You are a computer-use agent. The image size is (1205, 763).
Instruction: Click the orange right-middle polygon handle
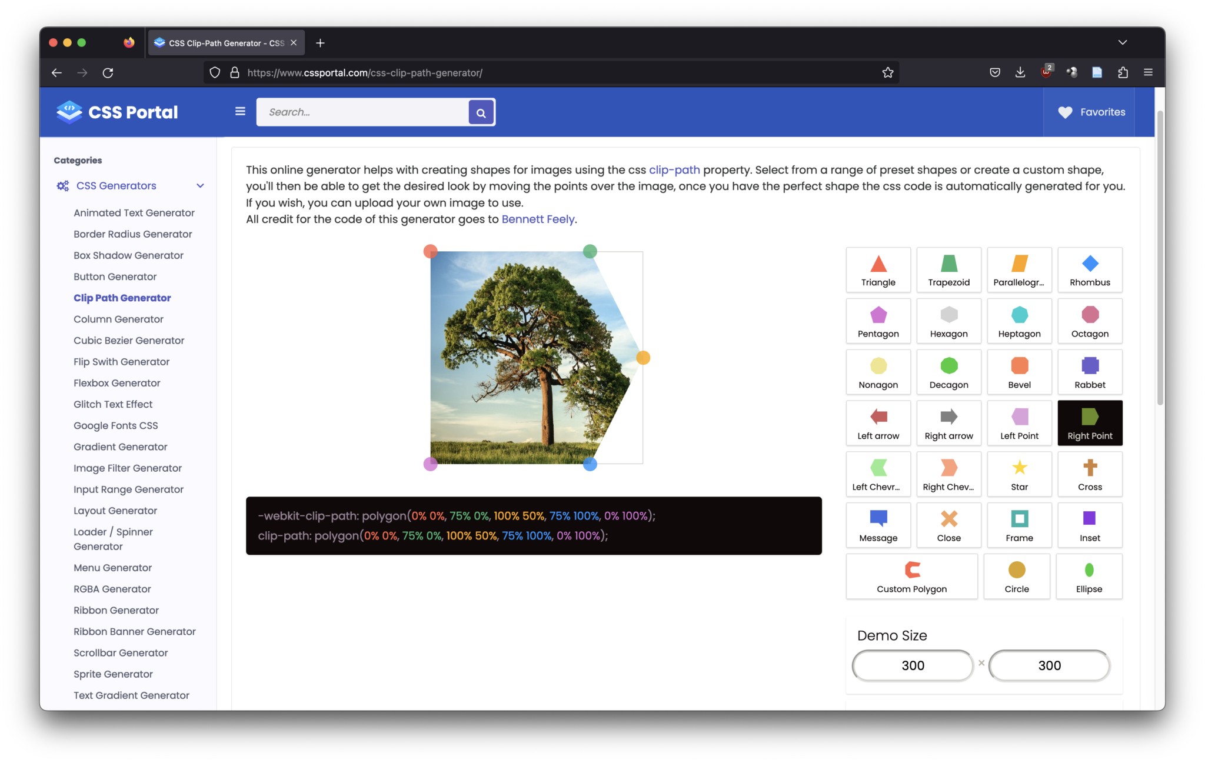[643, 358]
